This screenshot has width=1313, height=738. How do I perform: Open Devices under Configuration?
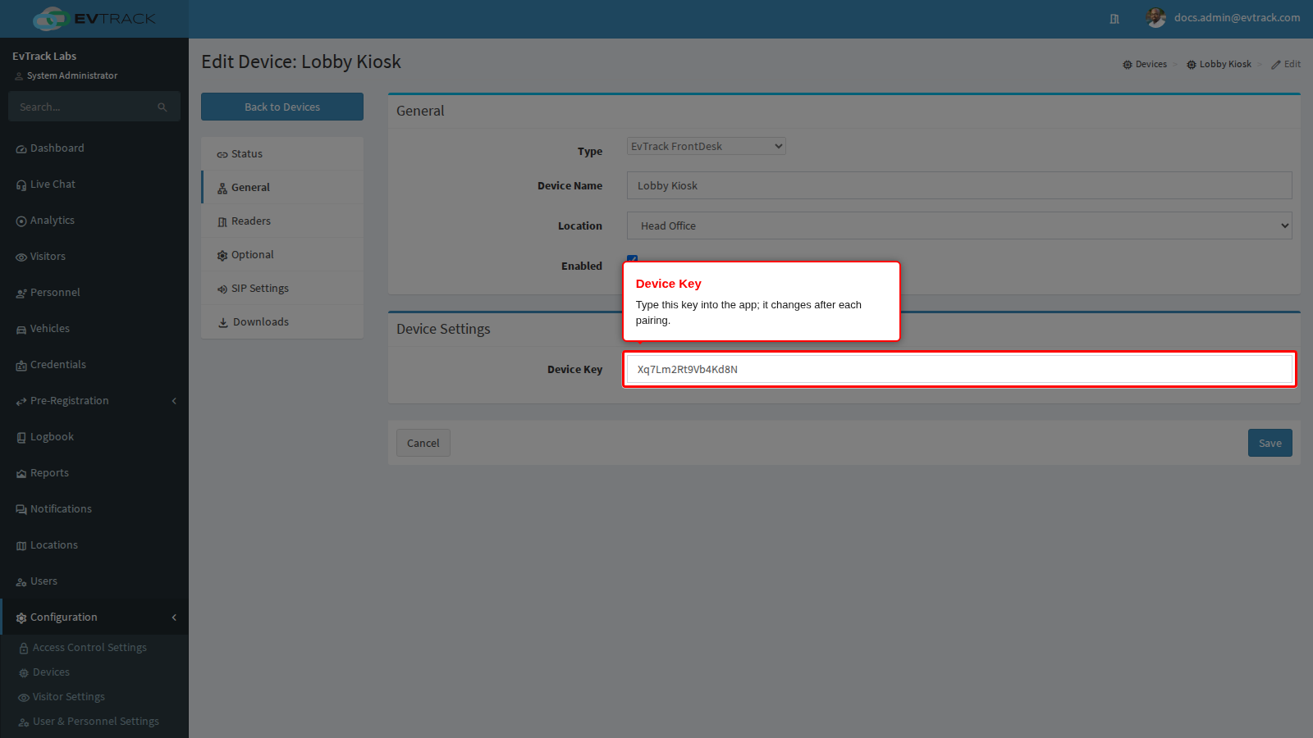click(x=94, y=672)
